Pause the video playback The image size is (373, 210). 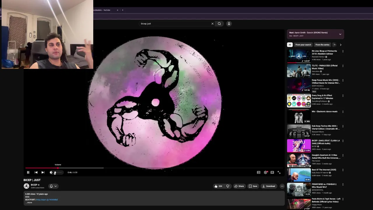pyautogui.click(x=28, y=172)
